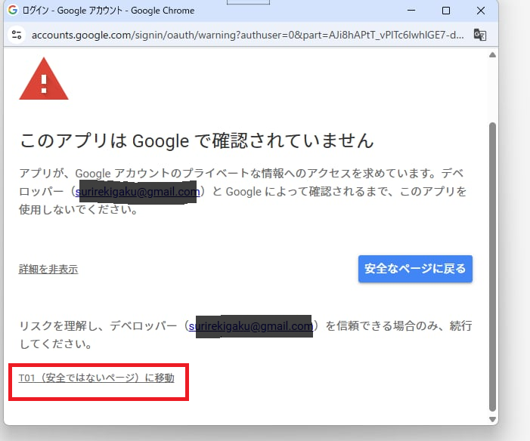
Task: Maximize the Chrome login window
Action: tap(446, 11)
